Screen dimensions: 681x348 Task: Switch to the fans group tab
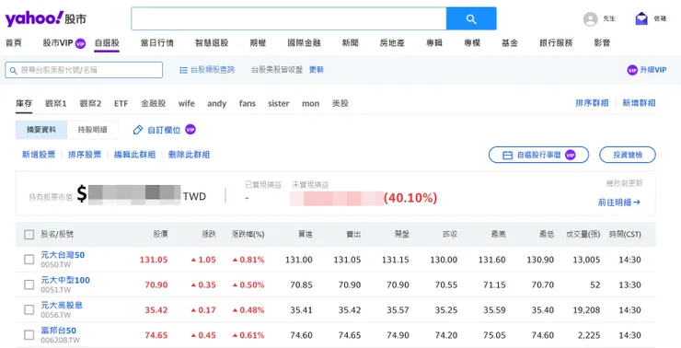click(248, 103)
